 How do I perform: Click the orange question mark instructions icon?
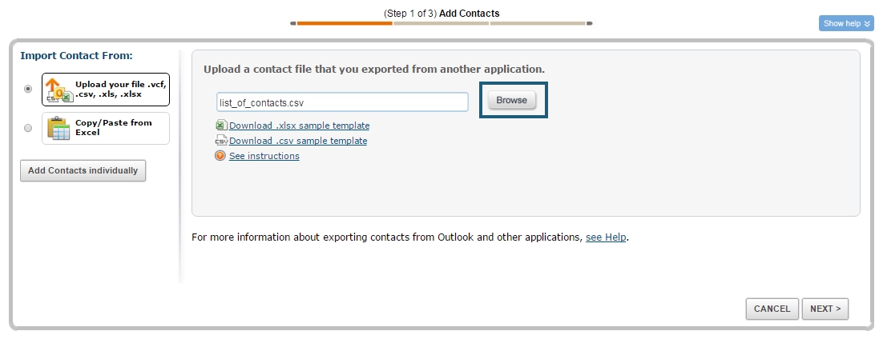(x=220, y=156)
